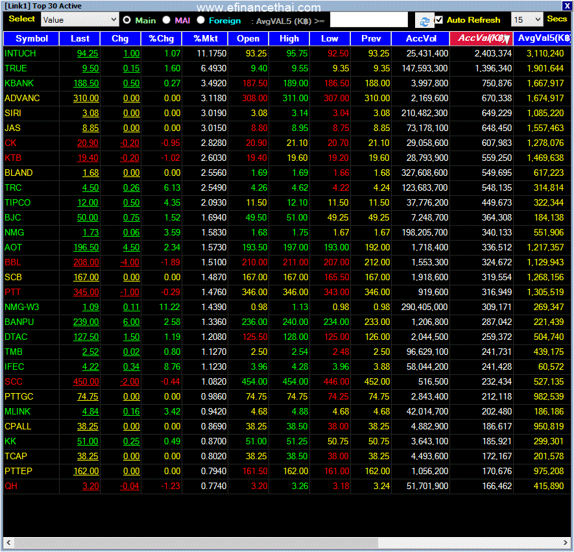This screenshot has width=574, height=552.
Task: Select the NMG-W3 symbol
Action: (21, 307)
